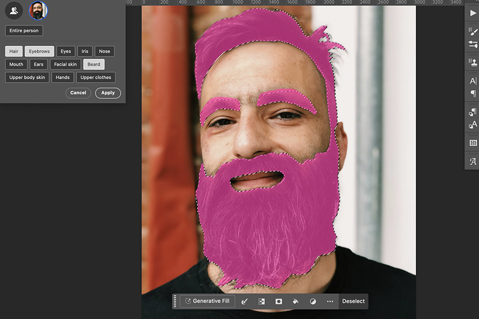Apply the selected people regions

[x=108, y=93]
